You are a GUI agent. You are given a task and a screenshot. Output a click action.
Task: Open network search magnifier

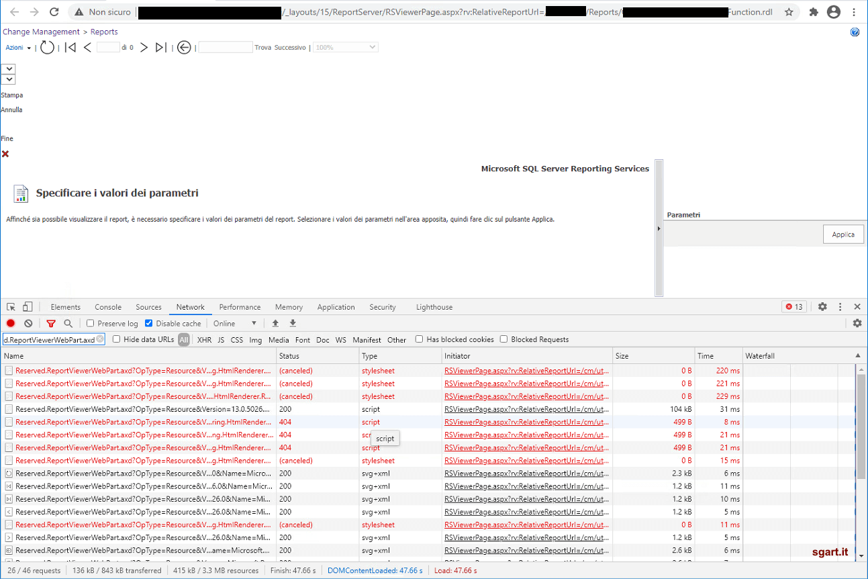[x=68, y=323]
